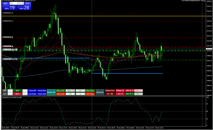213x130 pixels.
Task: Click the Sell Limit button
Action: coord(61,94)
